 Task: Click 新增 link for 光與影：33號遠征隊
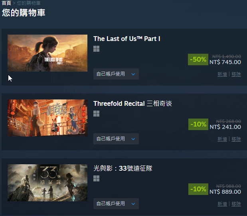(x=222, y=204)
